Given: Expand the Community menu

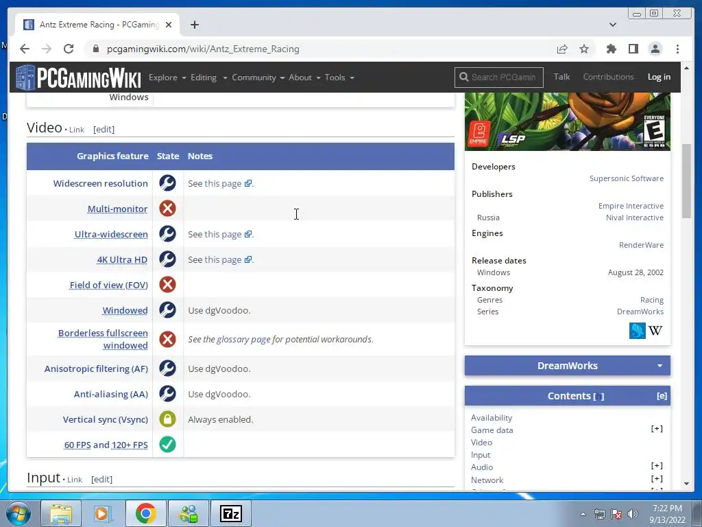Looking at the screenshot, I should tap(258, 78).
